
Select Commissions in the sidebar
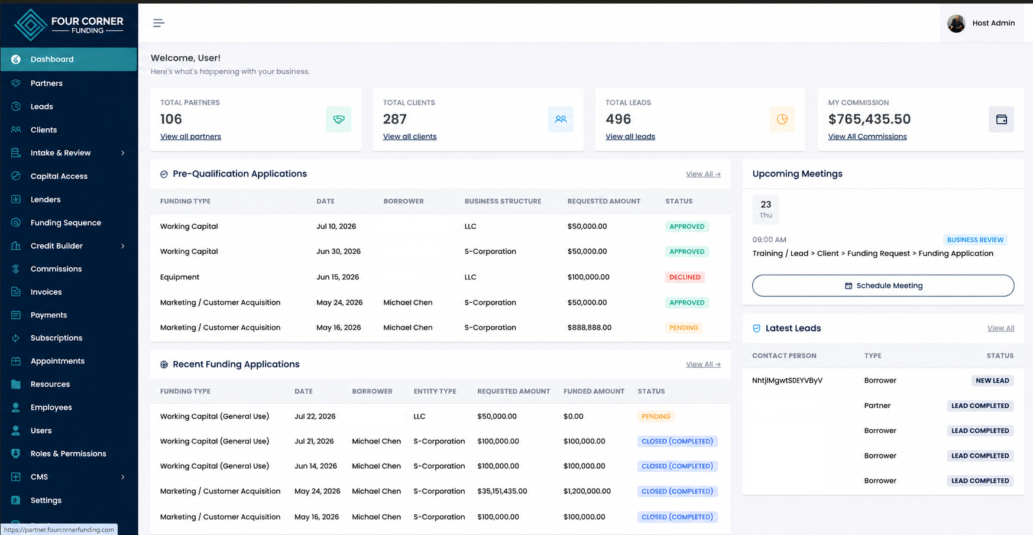click(x=69, y=268)
